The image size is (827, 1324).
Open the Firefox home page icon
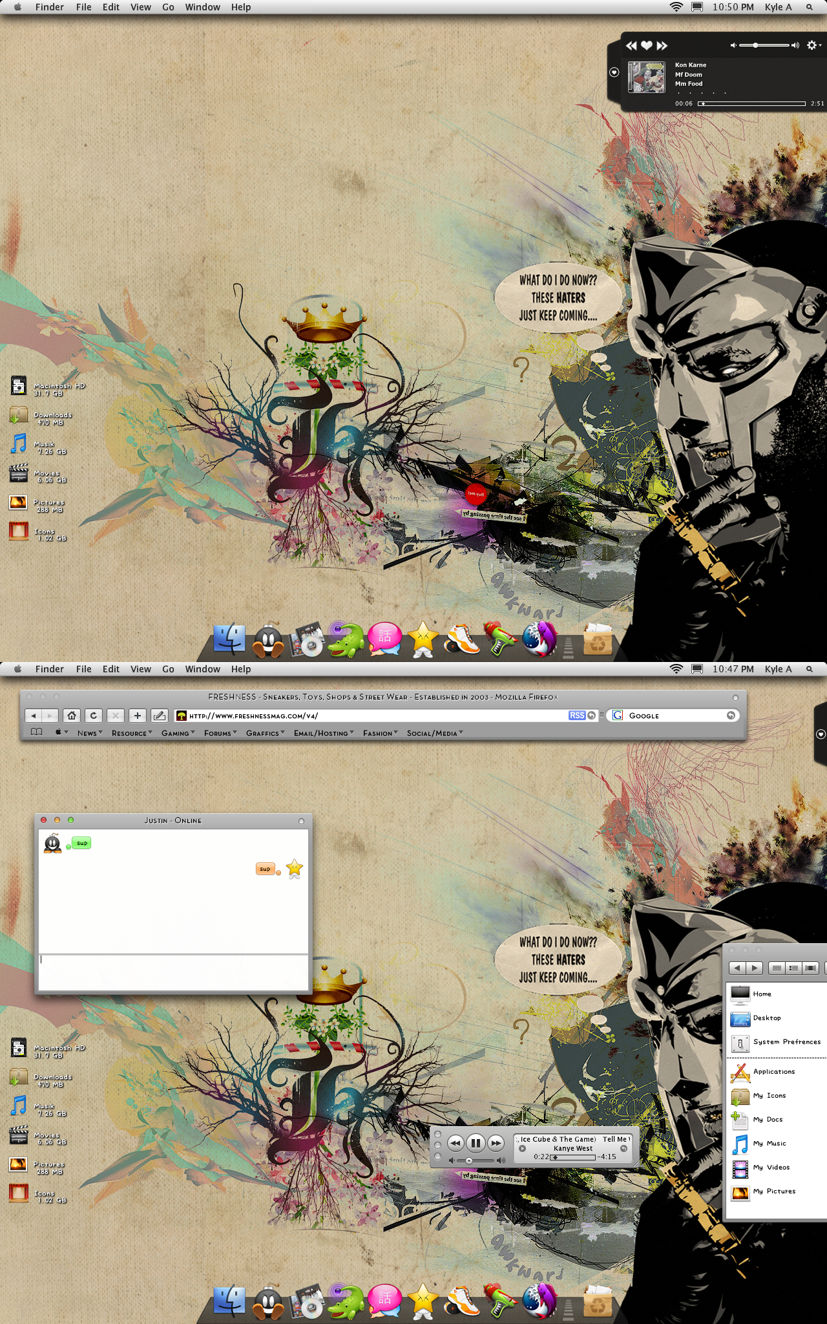point(72,716)
